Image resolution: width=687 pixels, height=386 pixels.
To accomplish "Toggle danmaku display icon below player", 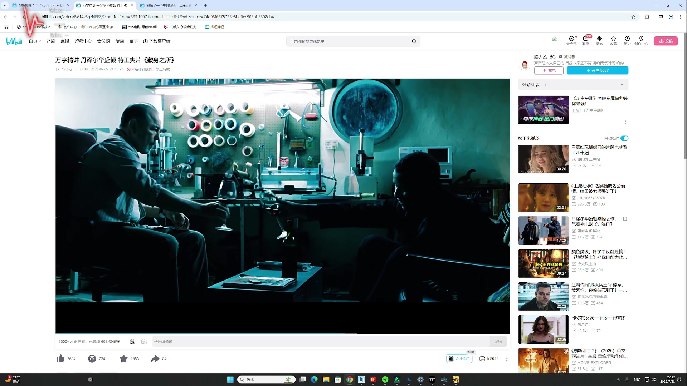I will (132, 342).
